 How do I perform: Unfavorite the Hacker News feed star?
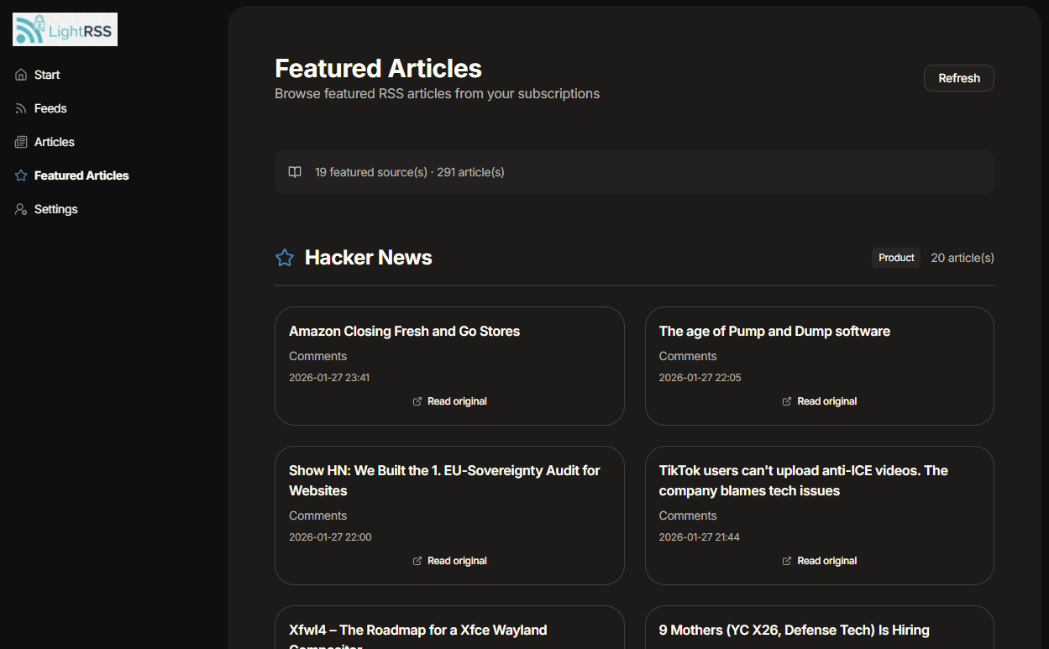tap(285, 257)
